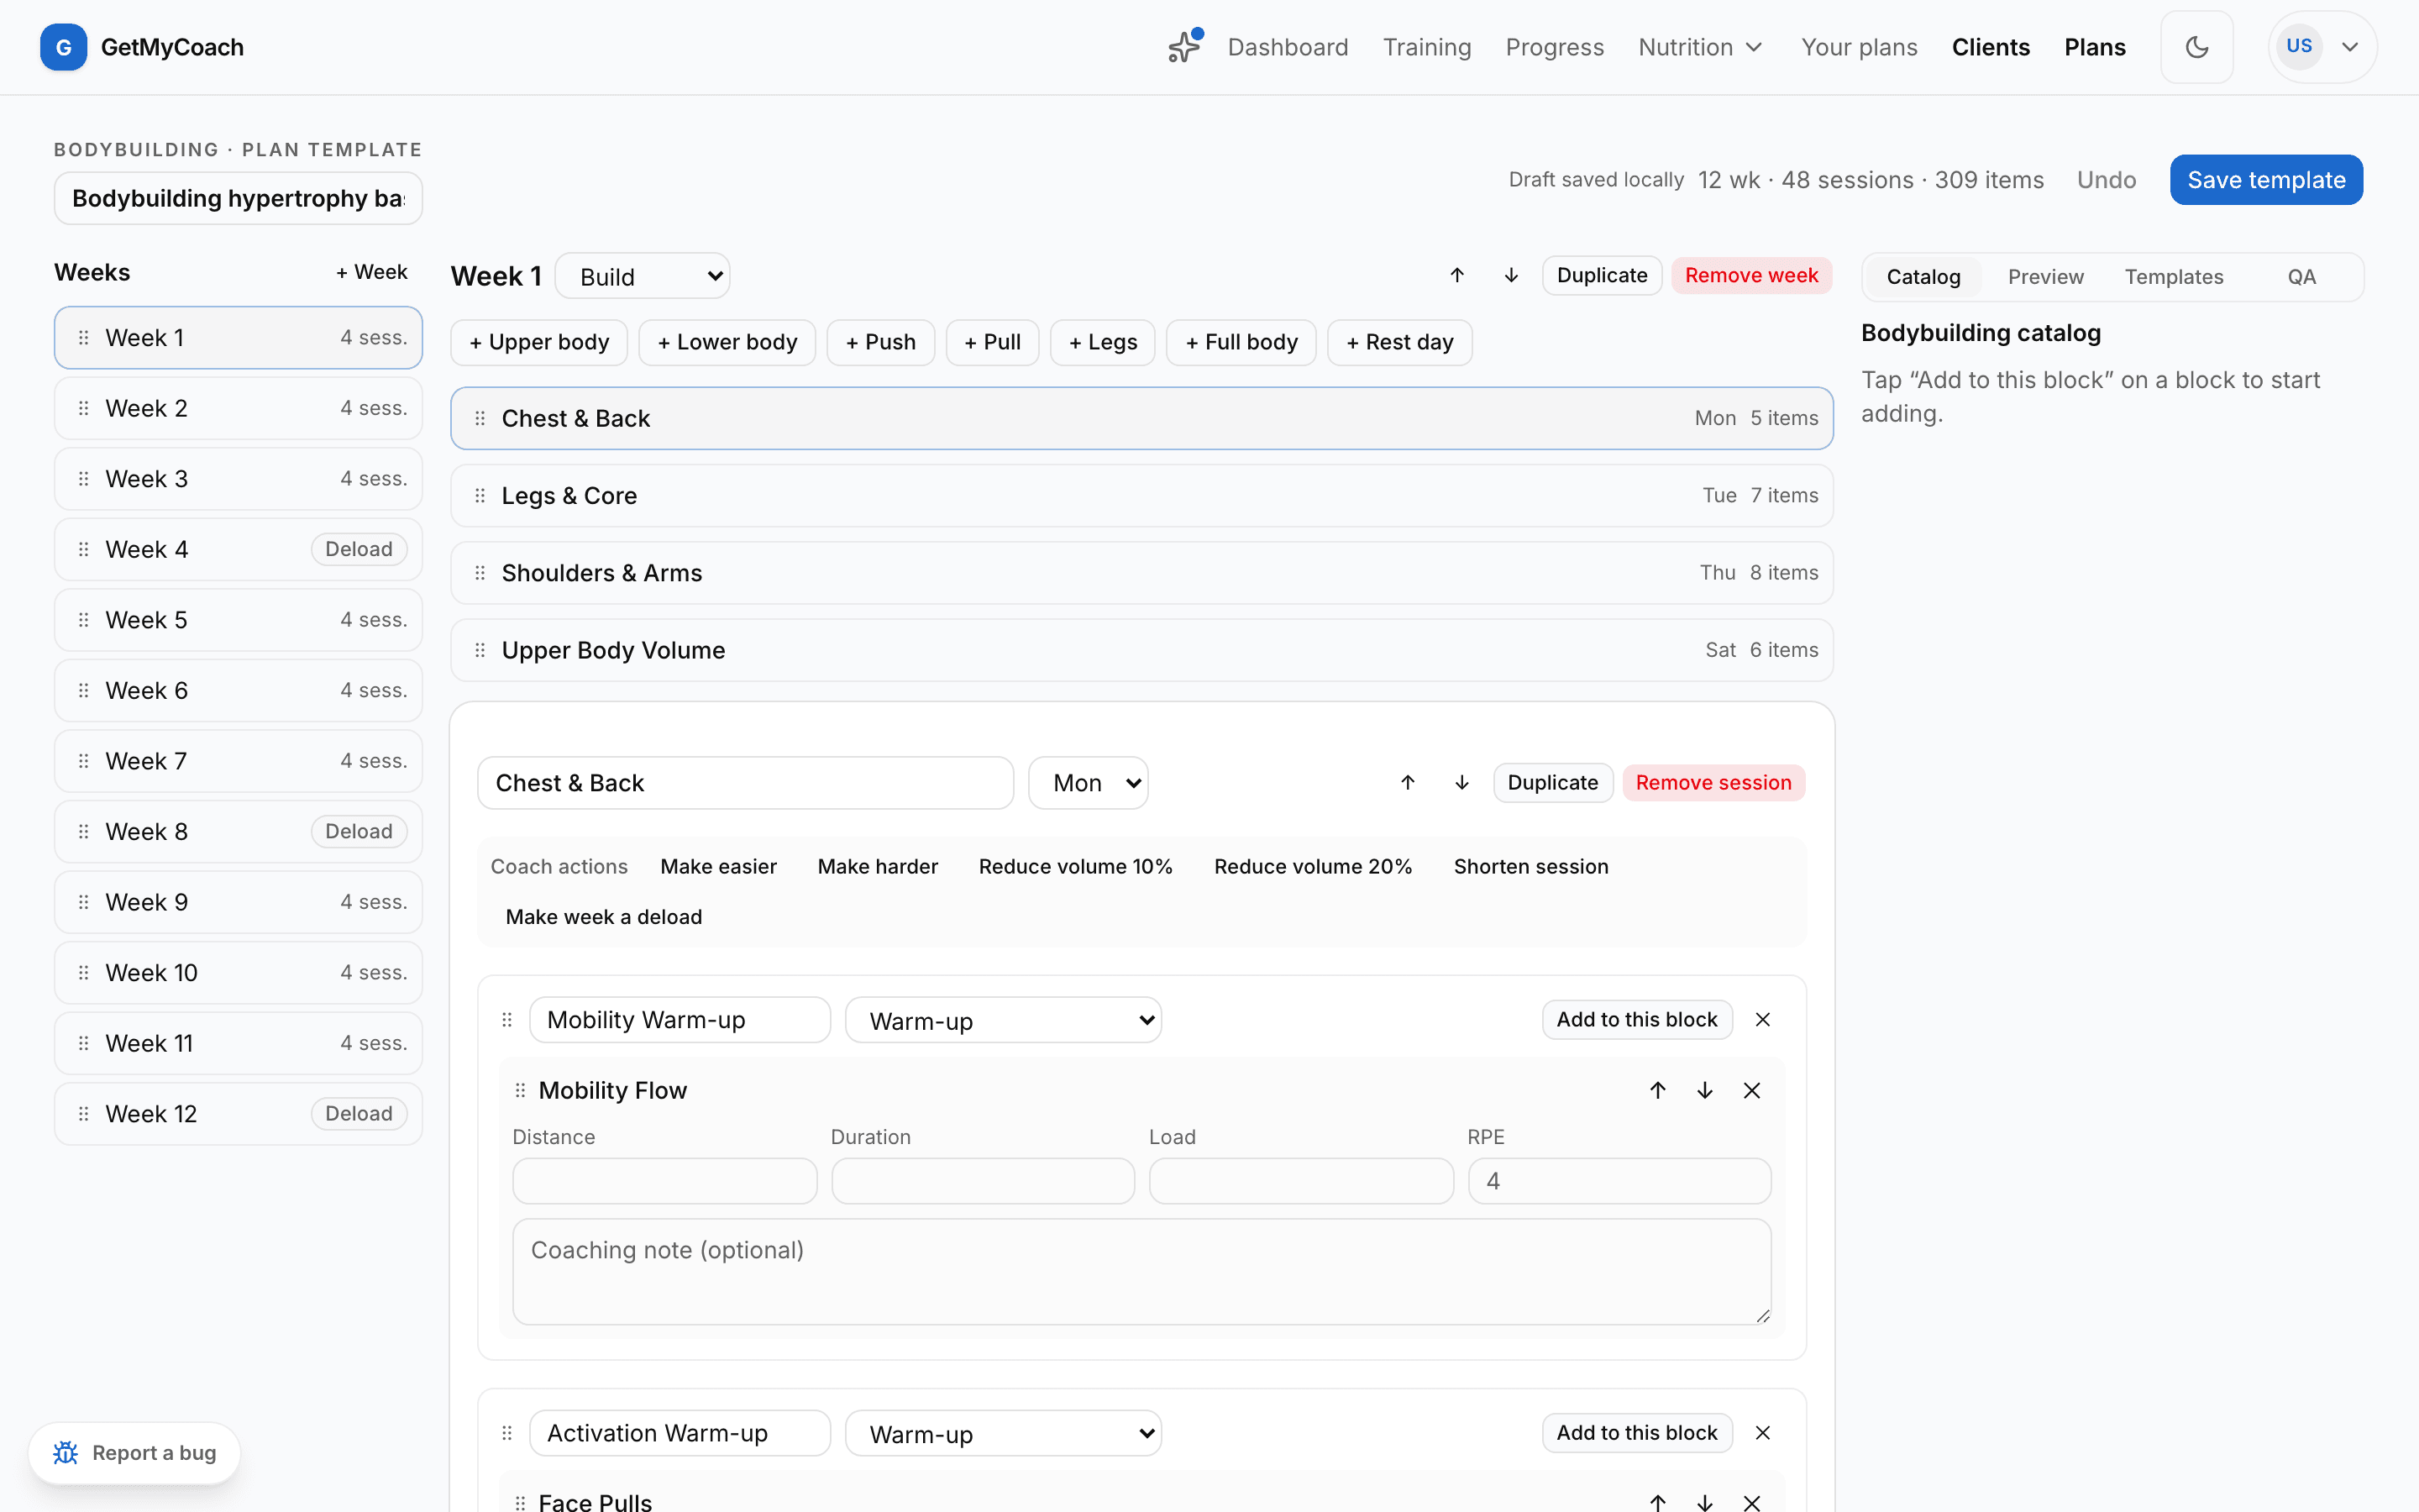
Task: Click Undo
Action: tap(2107, 180)
